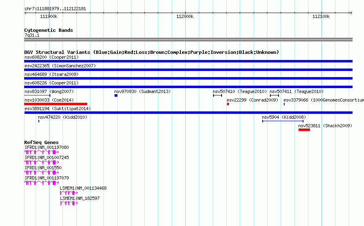Click the nsv507411 (Teague2010) label text

tap(297, 91)
